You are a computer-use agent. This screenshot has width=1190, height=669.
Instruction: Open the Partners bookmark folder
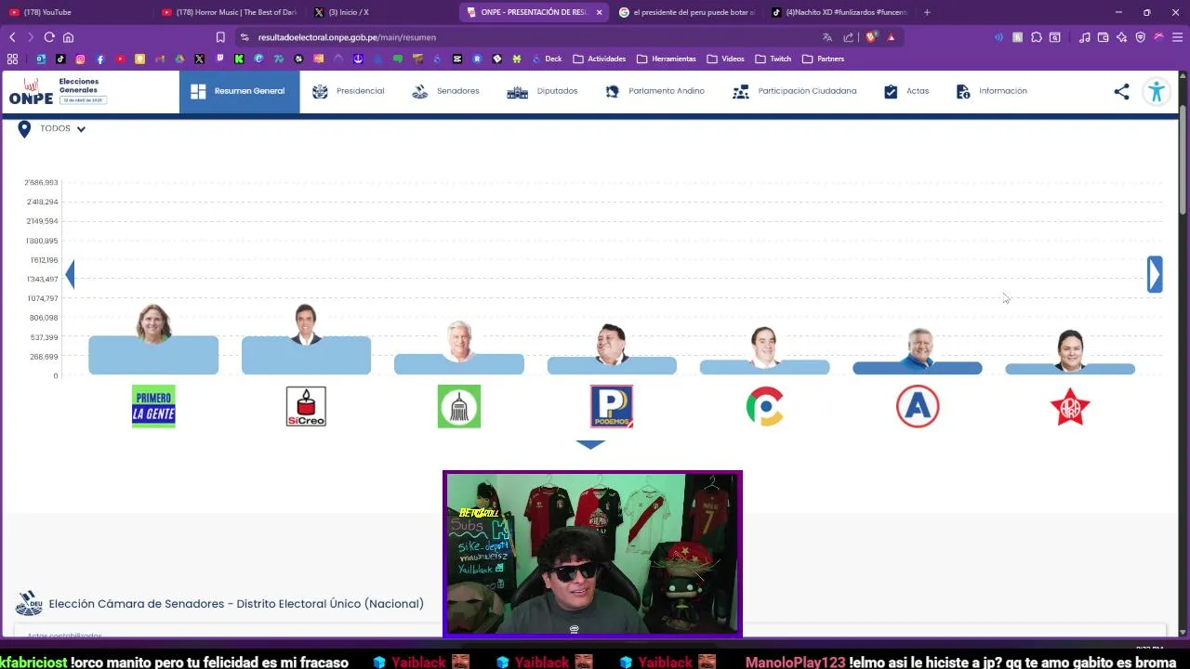tap(824, 59)
